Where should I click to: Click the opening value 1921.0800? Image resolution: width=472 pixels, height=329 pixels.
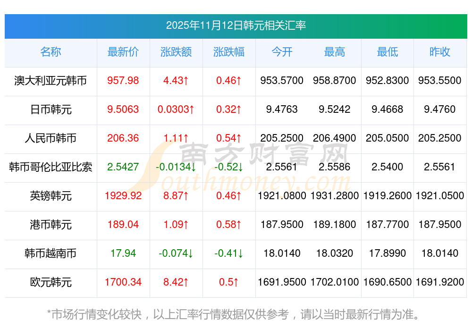point(282,196)
